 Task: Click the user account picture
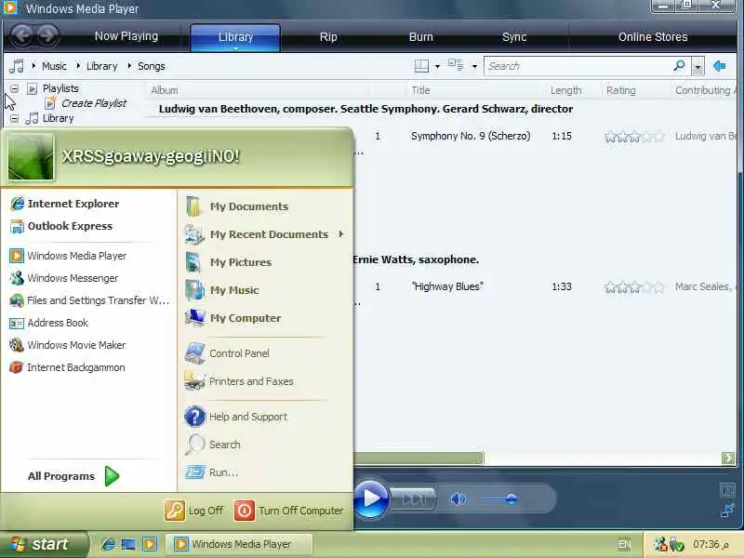click(31, 156)
